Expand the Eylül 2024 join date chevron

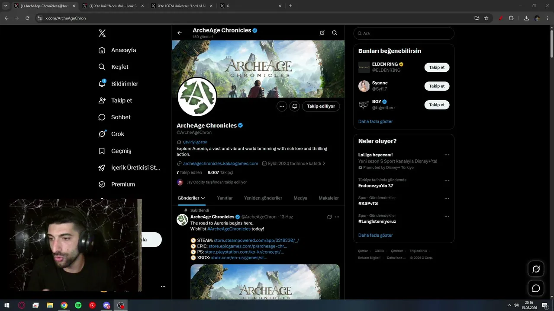324,164
